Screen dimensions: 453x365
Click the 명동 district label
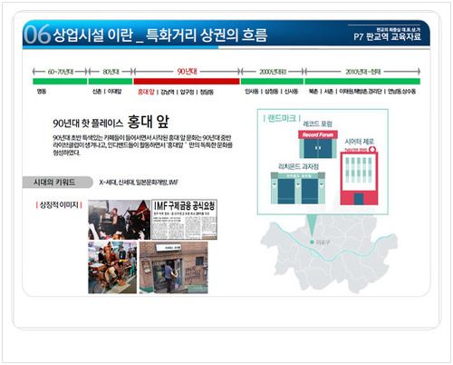42,91
